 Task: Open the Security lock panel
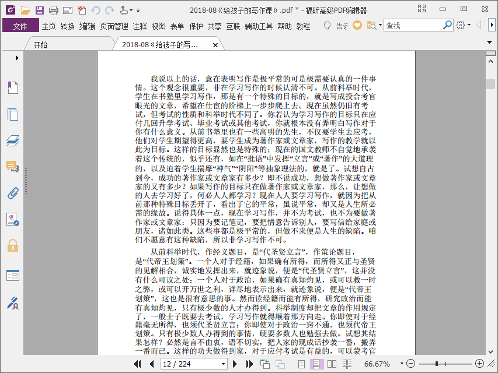[x=13, y=245]
